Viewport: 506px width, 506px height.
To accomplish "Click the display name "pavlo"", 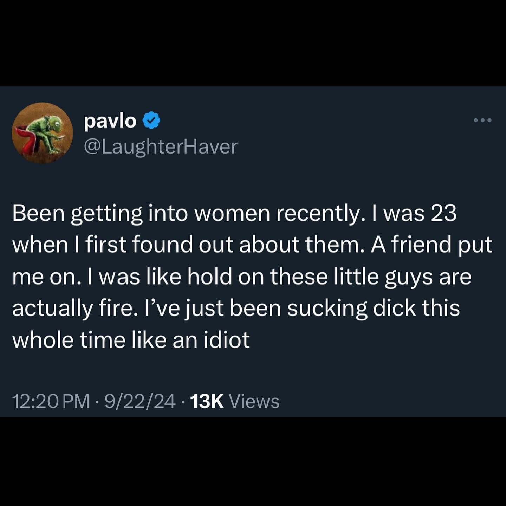I will coord(110,122).
